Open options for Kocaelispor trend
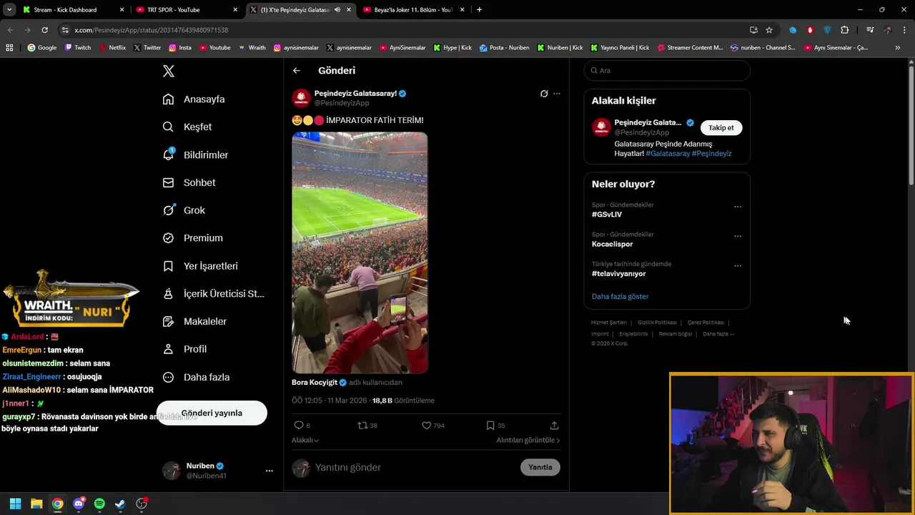The width and height of the screenshot is (915, 515). (x=738, y=237)
